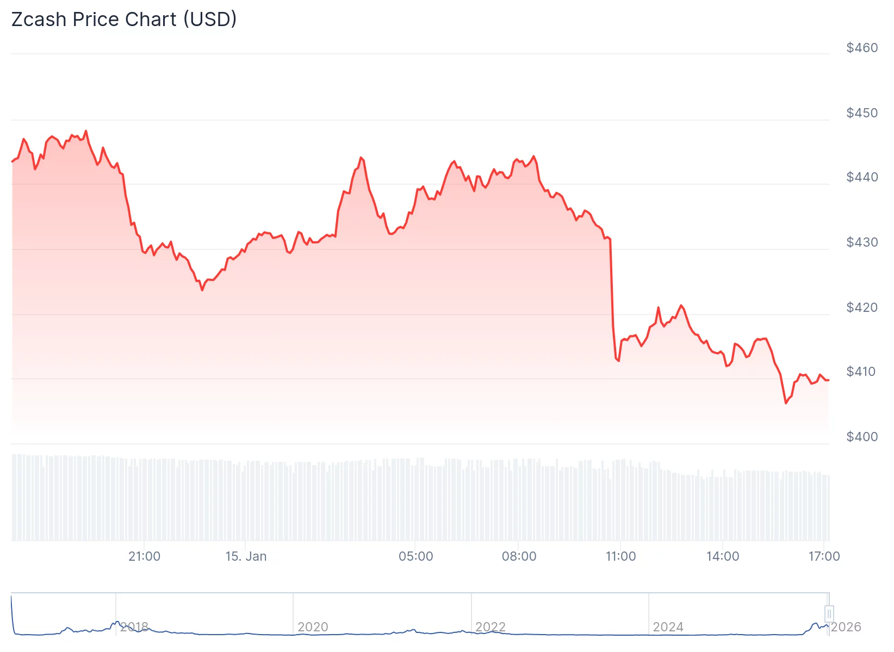Click the 21:00 time axis label

coord(145,556)
